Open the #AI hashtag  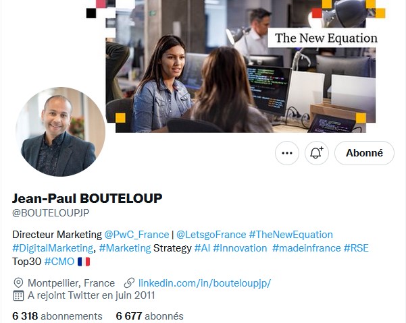pyautogui.click(x=202, y=248)
